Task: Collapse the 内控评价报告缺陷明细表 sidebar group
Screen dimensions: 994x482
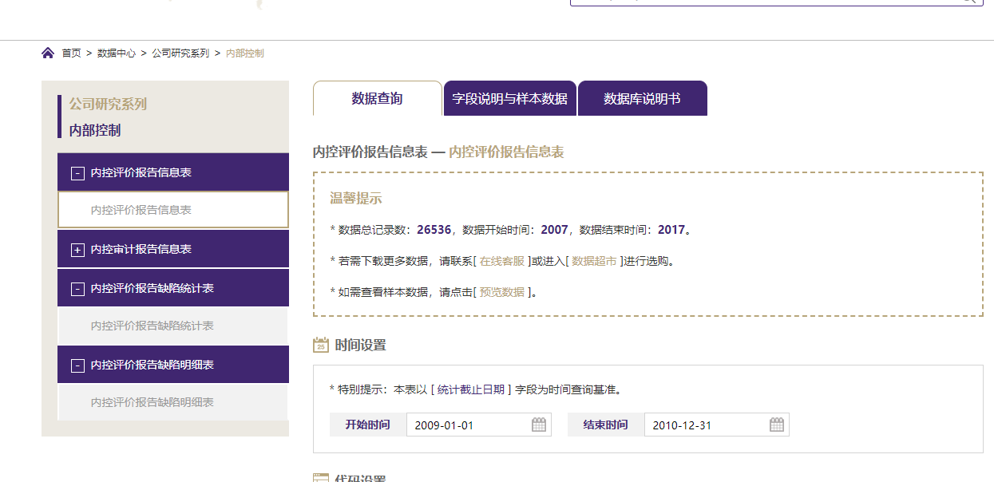Action: [77, 365]
